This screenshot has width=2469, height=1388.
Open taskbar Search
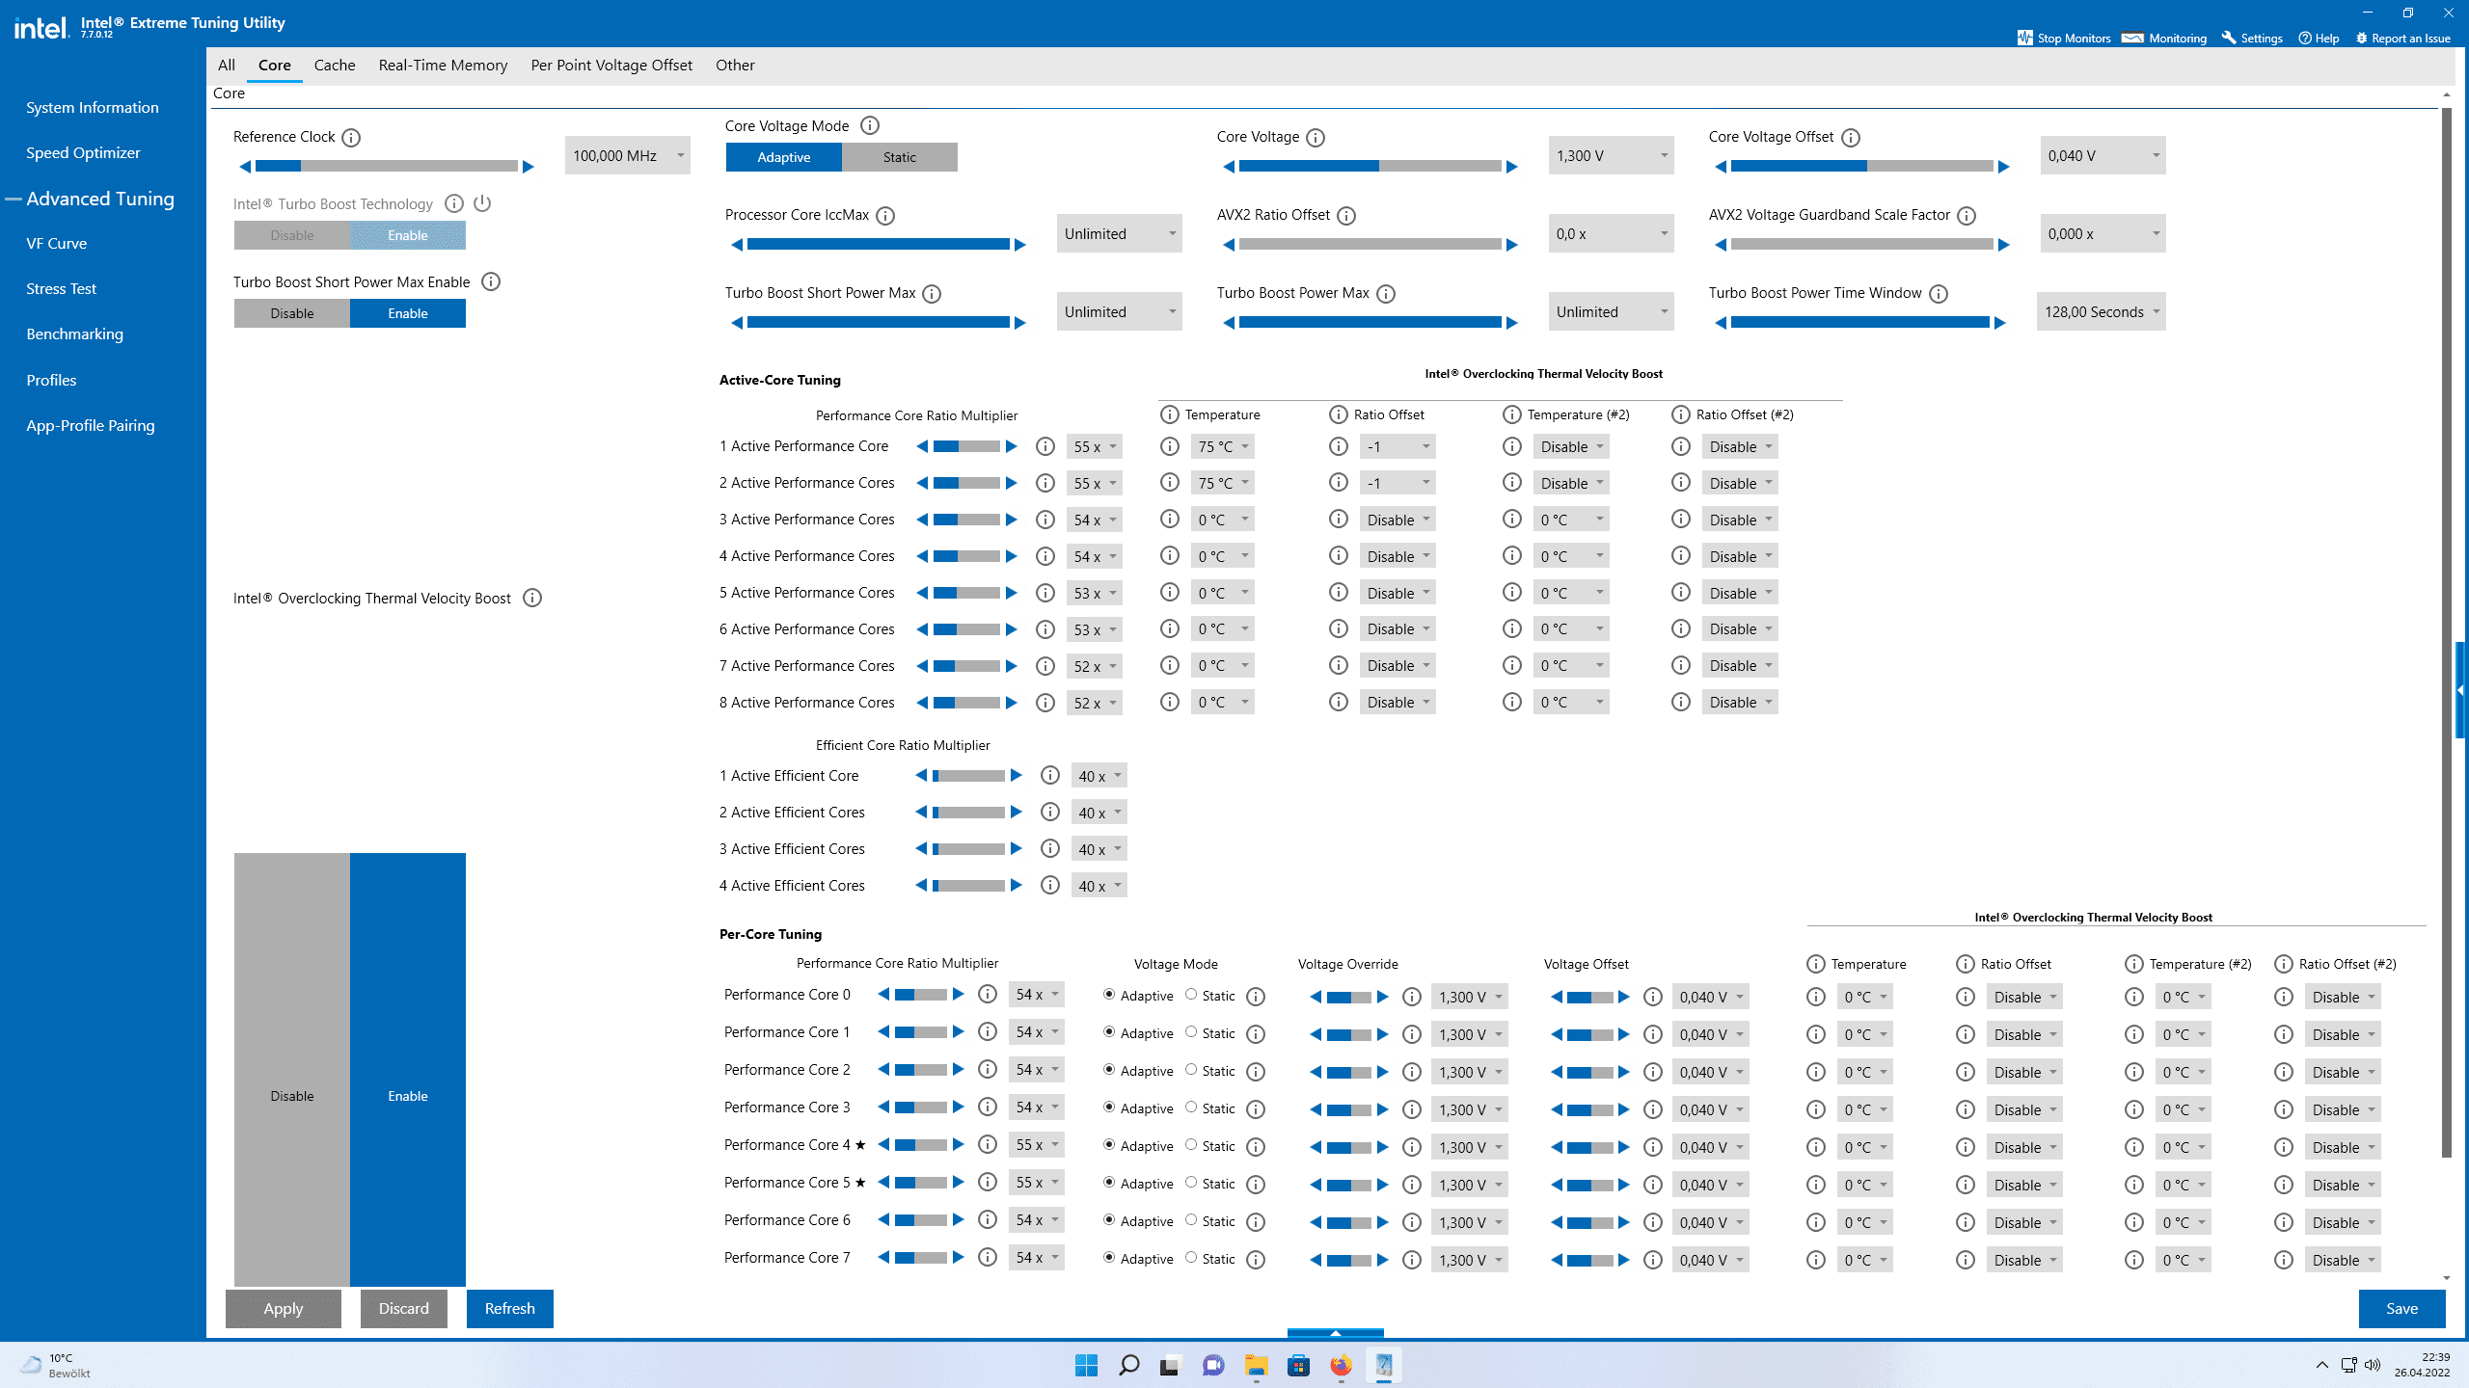tap(1128, 1365)
